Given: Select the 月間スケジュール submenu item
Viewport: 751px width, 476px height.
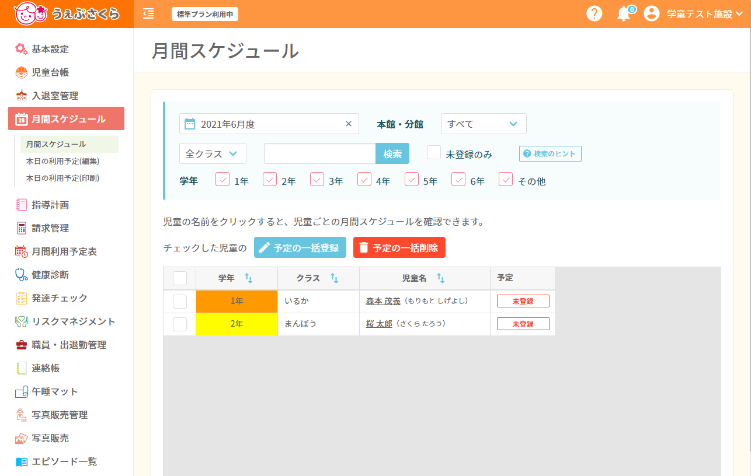Looking at the screenshot, I should [x=69, y=144].
